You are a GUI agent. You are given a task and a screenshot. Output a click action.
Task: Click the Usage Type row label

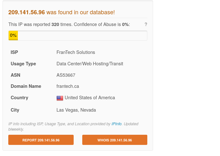[x=23, y=64]
